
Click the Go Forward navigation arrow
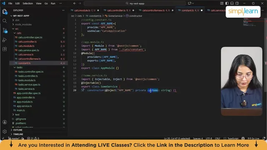coord(80,3)
